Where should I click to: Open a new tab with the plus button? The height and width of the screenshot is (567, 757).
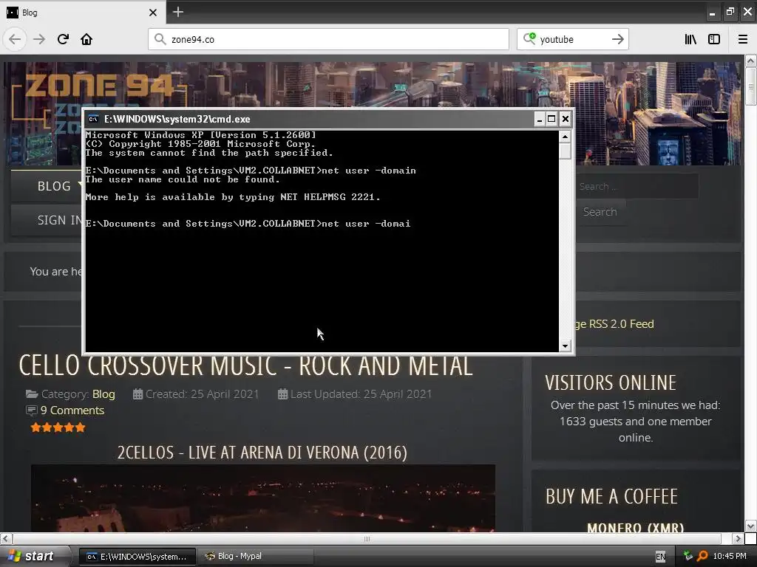pyautogui.click(x=177, y=12)
